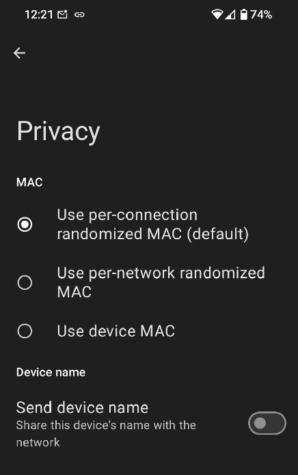
Task: Tap the 12:21 clock in status bar
Action: (39, 14)
